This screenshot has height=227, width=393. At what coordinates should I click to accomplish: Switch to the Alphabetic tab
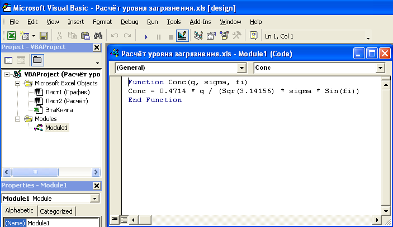(x=20, y=210)
